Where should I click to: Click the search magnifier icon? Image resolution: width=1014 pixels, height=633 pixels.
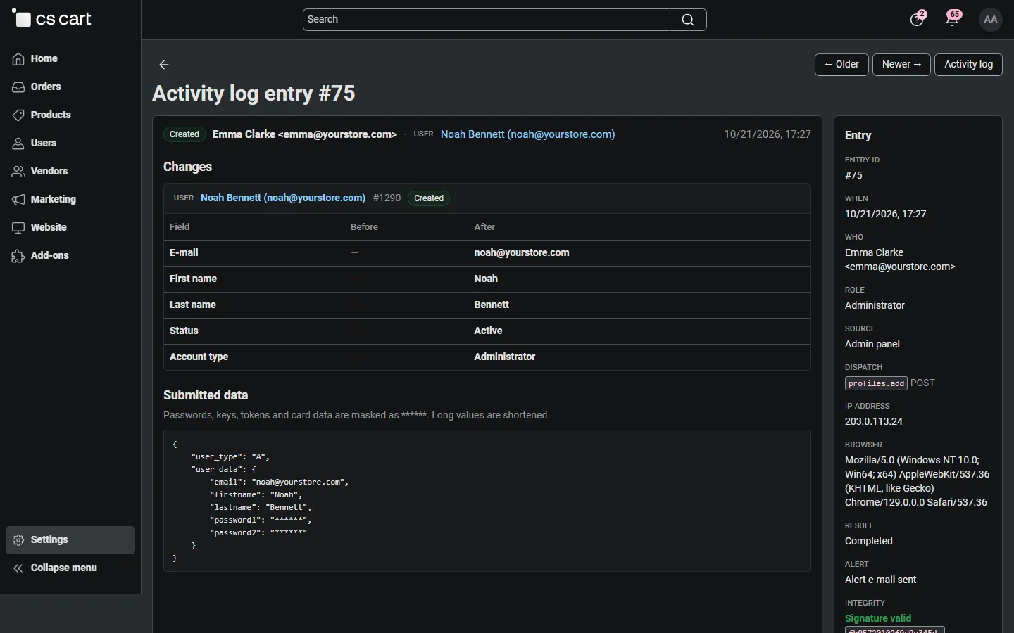[x=689, y=20]
